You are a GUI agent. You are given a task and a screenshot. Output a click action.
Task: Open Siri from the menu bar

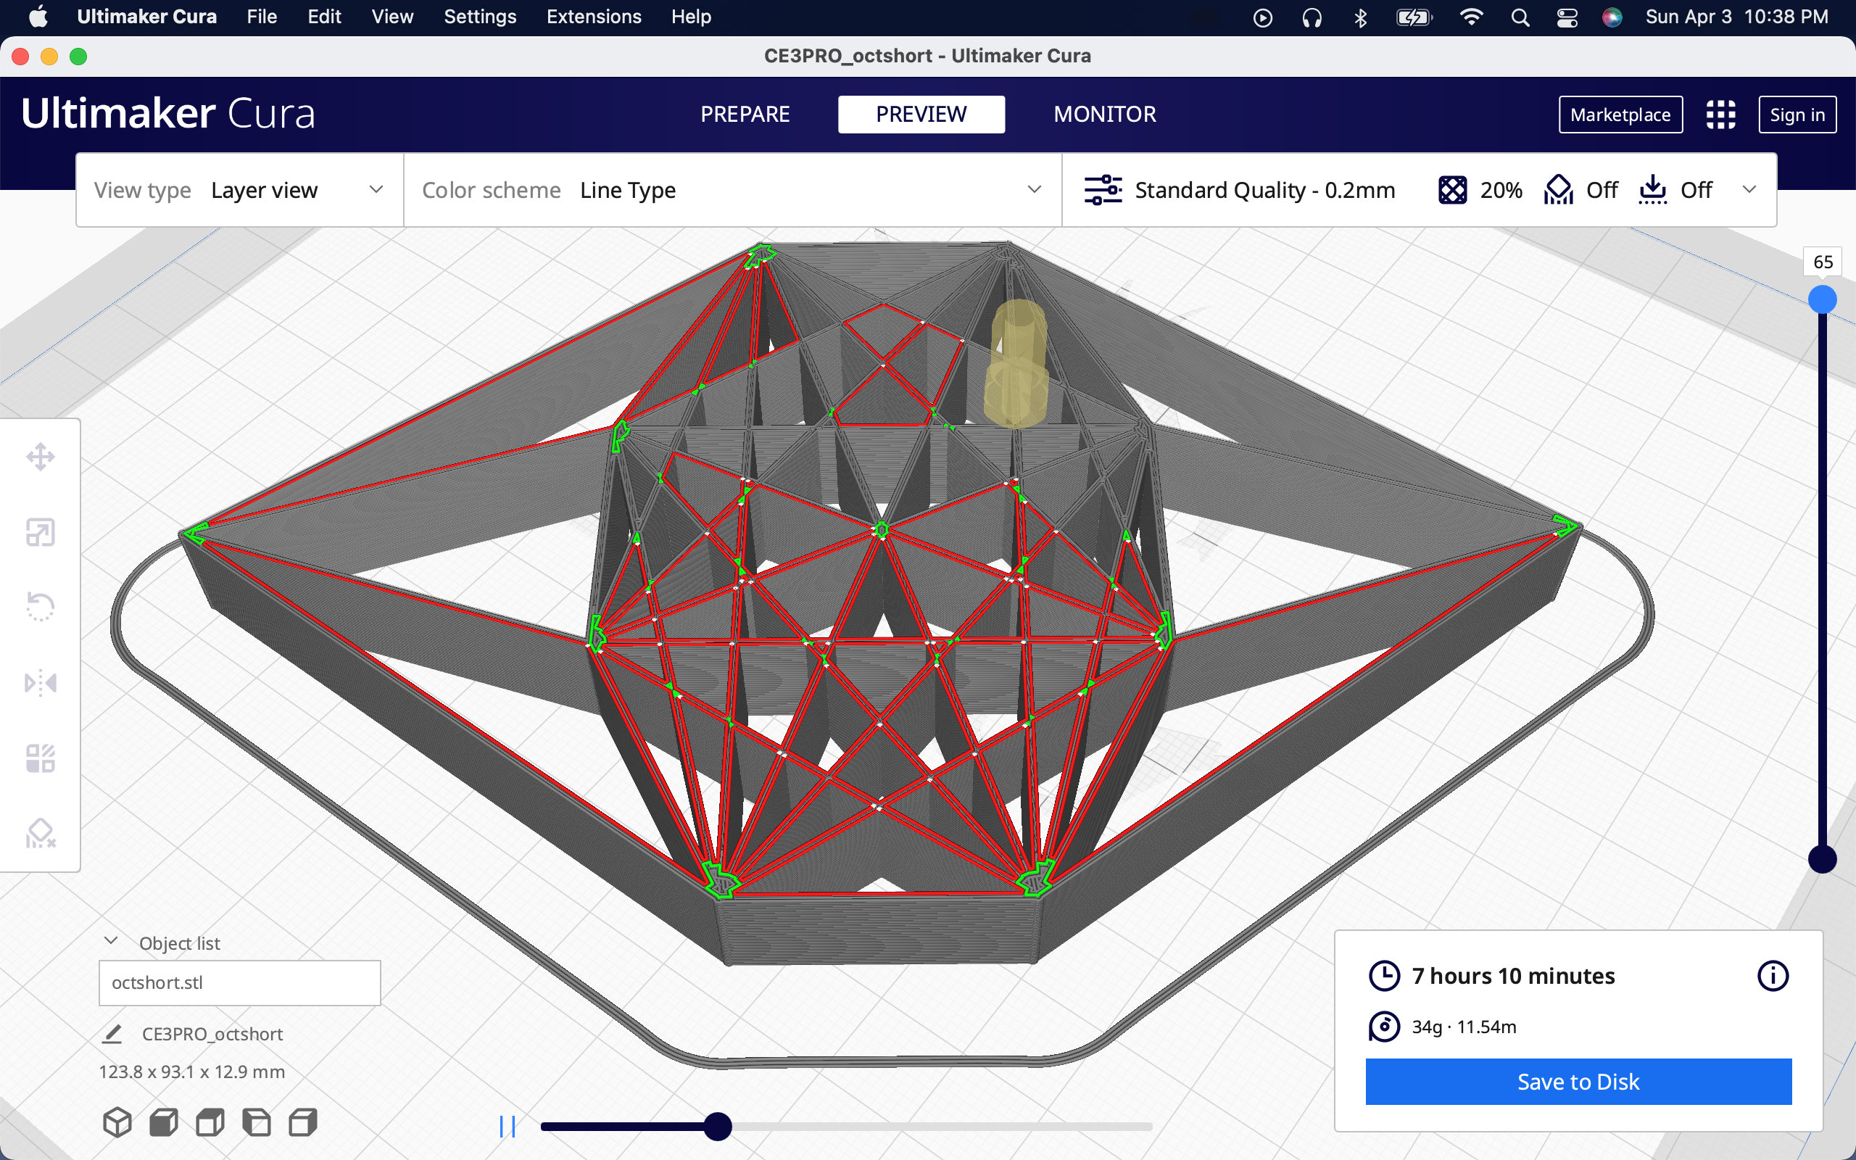coord(1612,17)
